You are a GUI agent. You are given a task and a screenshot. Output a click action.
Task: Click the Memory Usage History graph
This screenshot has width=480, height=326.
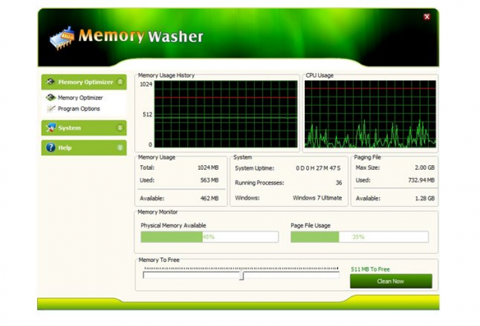226,114
